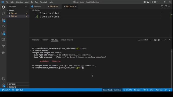This screenshot has width=173, height=97.
Task: Open the Run menu
Action: pyautogui.click(x=36, y=2)
